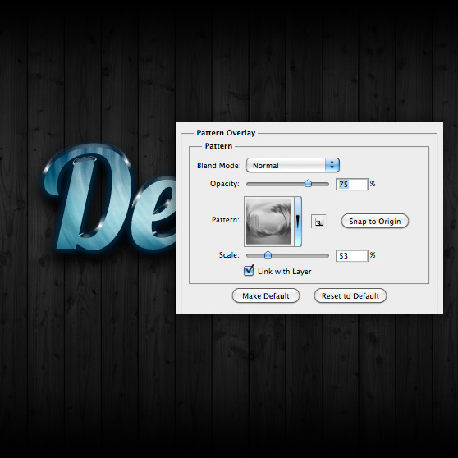Image resolution: width=458 pixels, height=458 pixels.
Task: Select the Scale value field showing 53
Action: 351,256
